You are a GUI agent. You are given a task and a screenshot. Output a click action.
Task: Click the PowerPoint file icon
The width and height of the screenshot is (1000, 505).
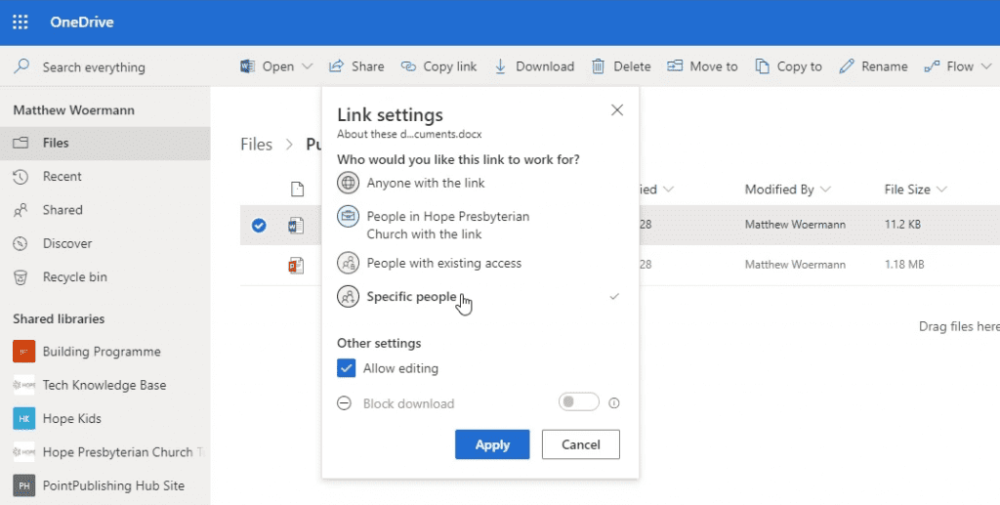pos(296,266)
